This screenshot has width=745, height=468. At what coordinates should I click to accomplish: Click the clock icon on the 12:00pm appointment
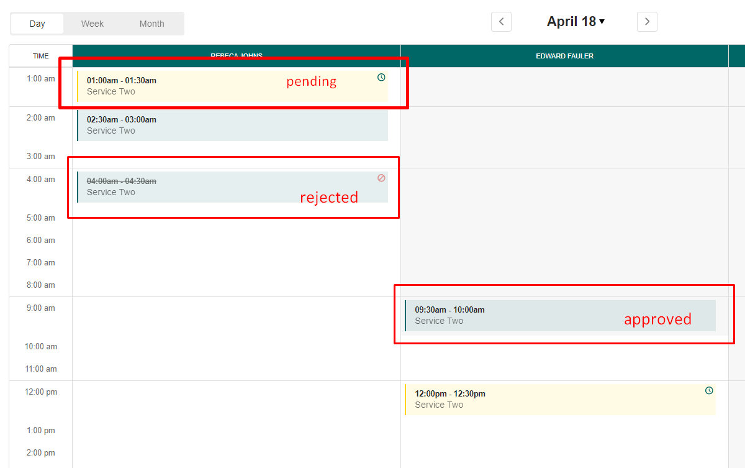[x=709, y=390]
